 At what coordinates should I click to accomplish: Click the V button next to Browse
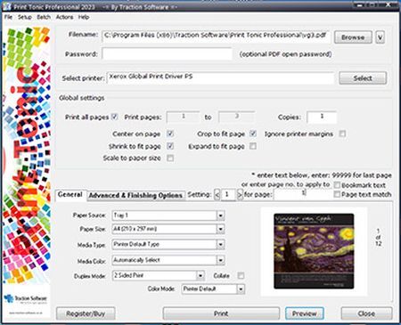pyautogui.click(x=380, y=37)
